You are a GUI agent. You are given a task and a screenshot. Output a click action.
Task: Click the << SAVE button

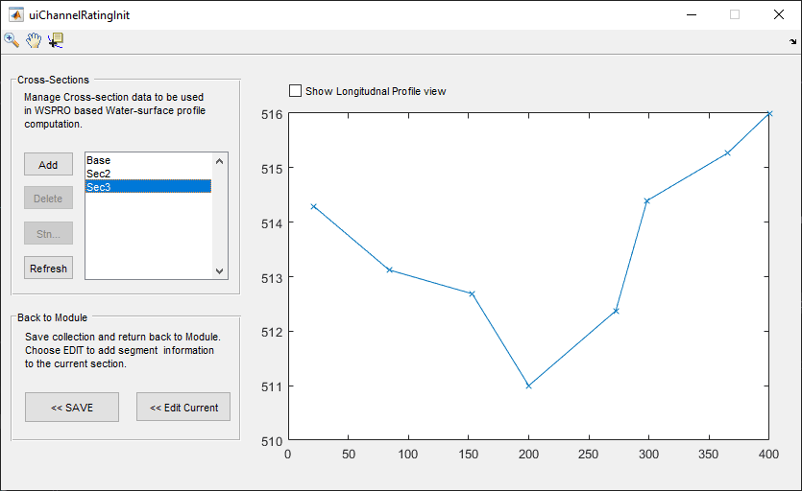point(72,408)
